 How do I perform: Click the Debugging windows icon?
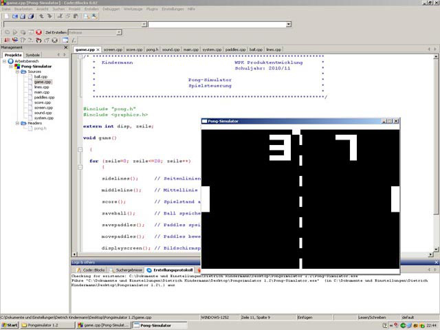tap(65, 40)
